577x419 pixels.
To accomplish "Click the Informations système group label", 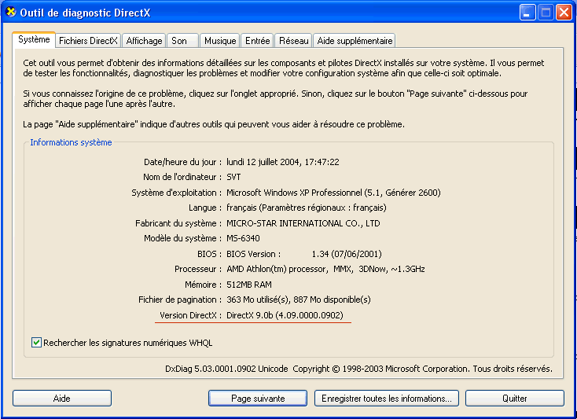I will 71,142.
